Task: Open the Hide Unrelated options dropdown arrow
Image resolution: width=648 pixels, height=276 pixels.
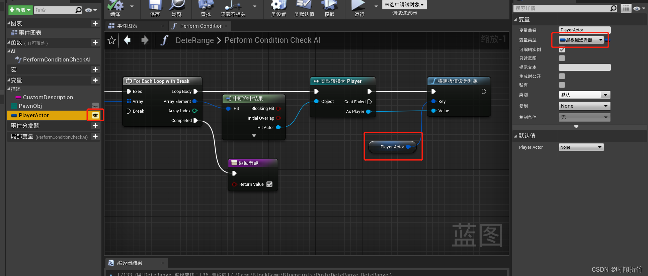Action: click(255, 6)
